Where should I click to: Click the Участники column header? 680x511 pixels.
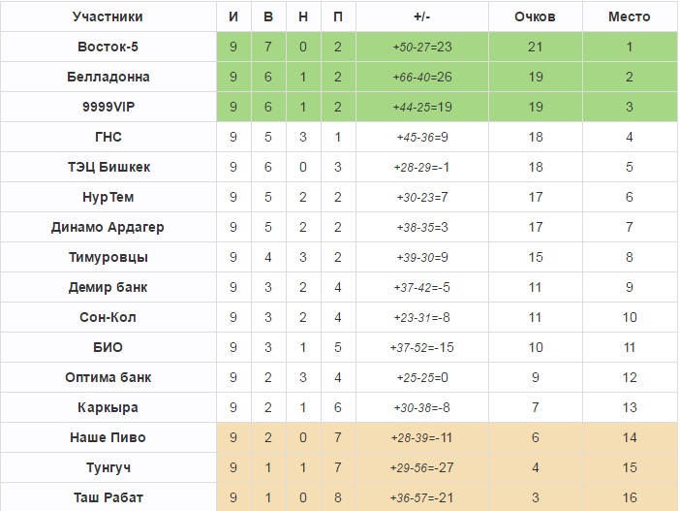(108, 16)
